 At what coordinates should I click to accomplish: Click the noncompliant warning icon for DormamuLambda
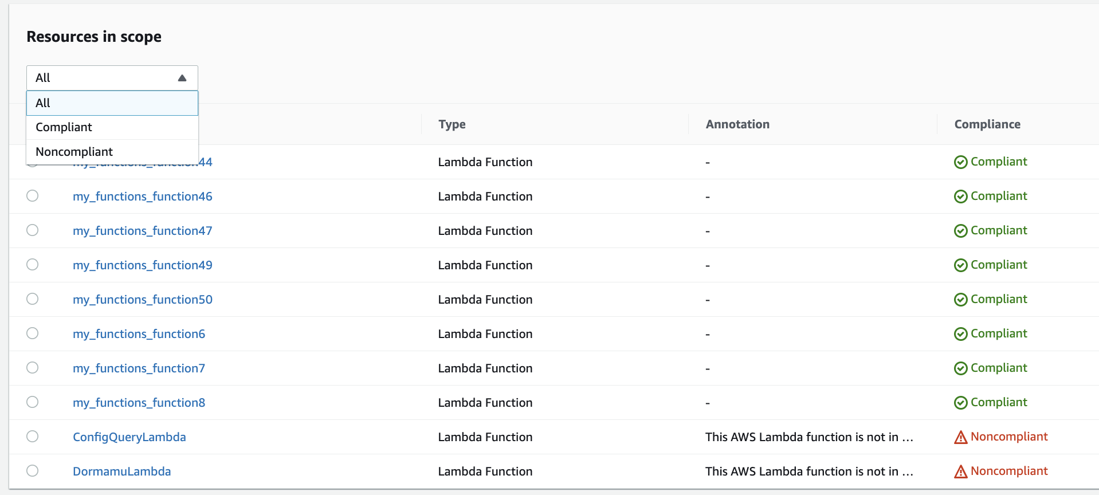[x=960, y=472]
